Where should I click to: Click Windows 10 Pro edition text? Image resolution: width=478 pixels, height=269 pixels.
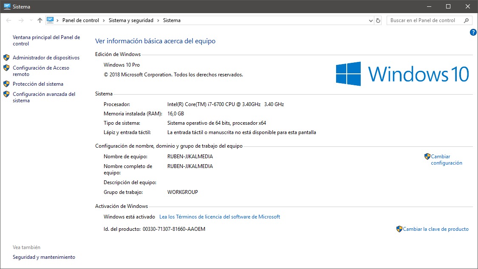122,65
